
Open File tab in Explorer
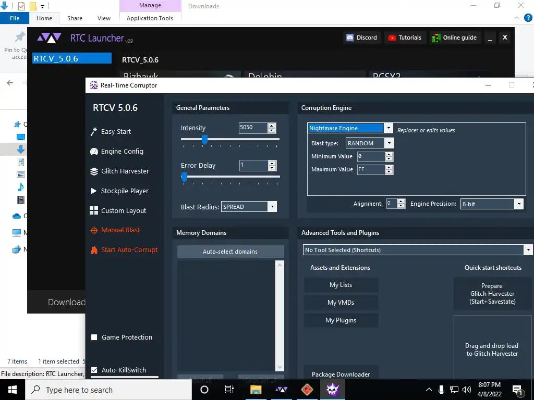click(x=15, y=18)
